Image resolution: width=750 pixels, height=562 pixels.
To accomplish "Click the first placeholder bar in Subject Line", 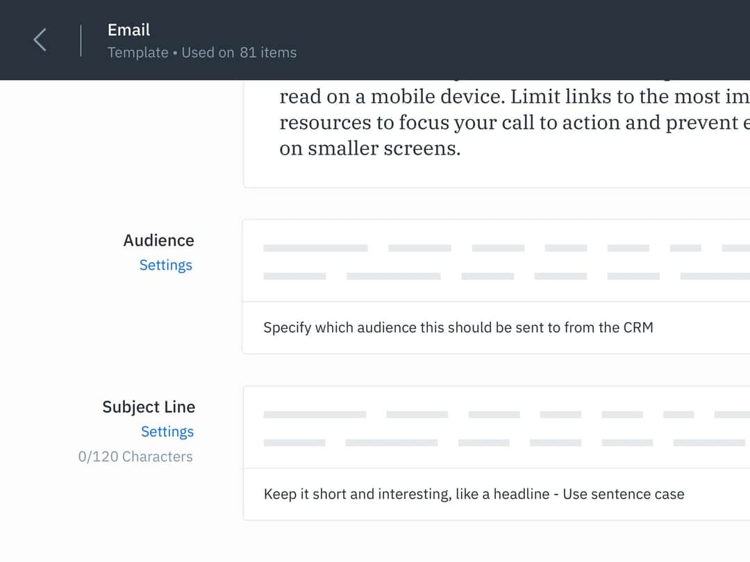I will (315, 414).
